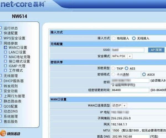The height and width of the screenshot is (138, 166).
Task: Choose TKIP encryption type
Action: pos(114,68)
